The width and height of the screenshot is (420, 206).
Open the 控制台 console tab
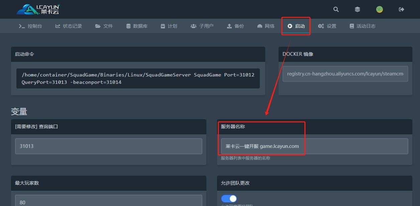click(x=30, y=26)
